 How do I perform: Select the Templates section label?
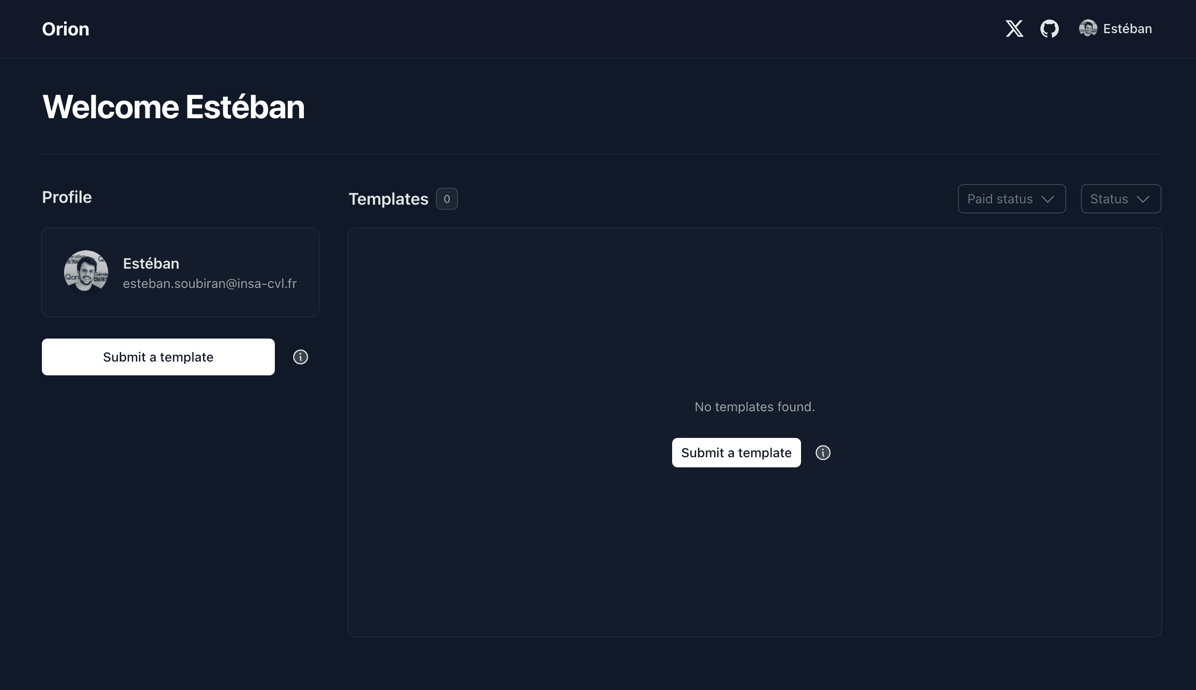(388, 198)
